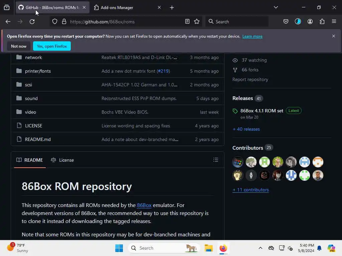List all tabs with the chevron
Viewport: 342px width, 256px height.
276,7
